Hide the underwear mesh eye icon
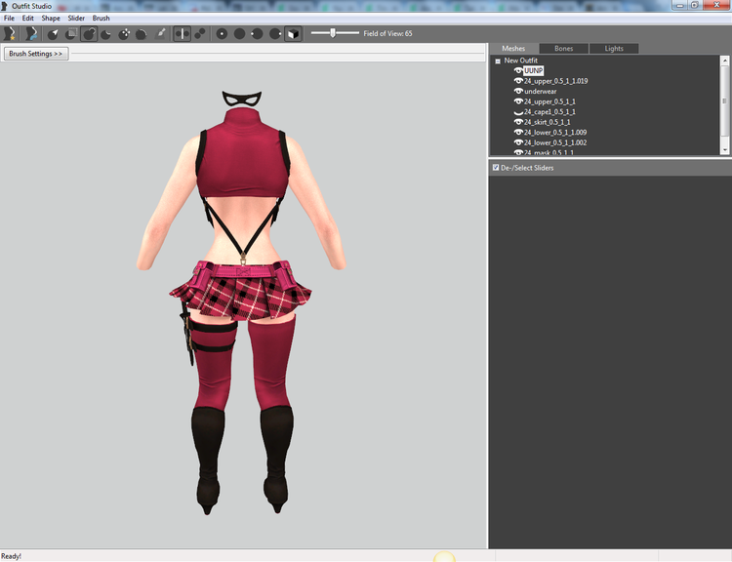The width and height of the screenshot is (732, 562). coord(518,91)
